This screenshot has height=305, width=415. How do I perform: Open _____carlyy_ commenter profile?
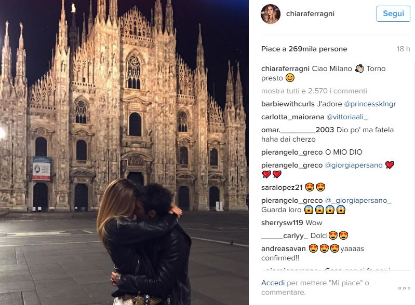(x=285, y=235)
